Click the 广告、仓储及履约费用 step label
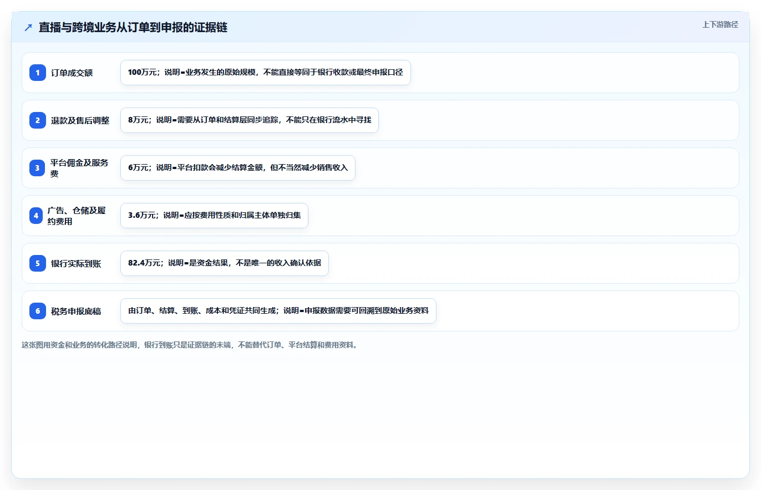761x490 pixels. [77, 216]
